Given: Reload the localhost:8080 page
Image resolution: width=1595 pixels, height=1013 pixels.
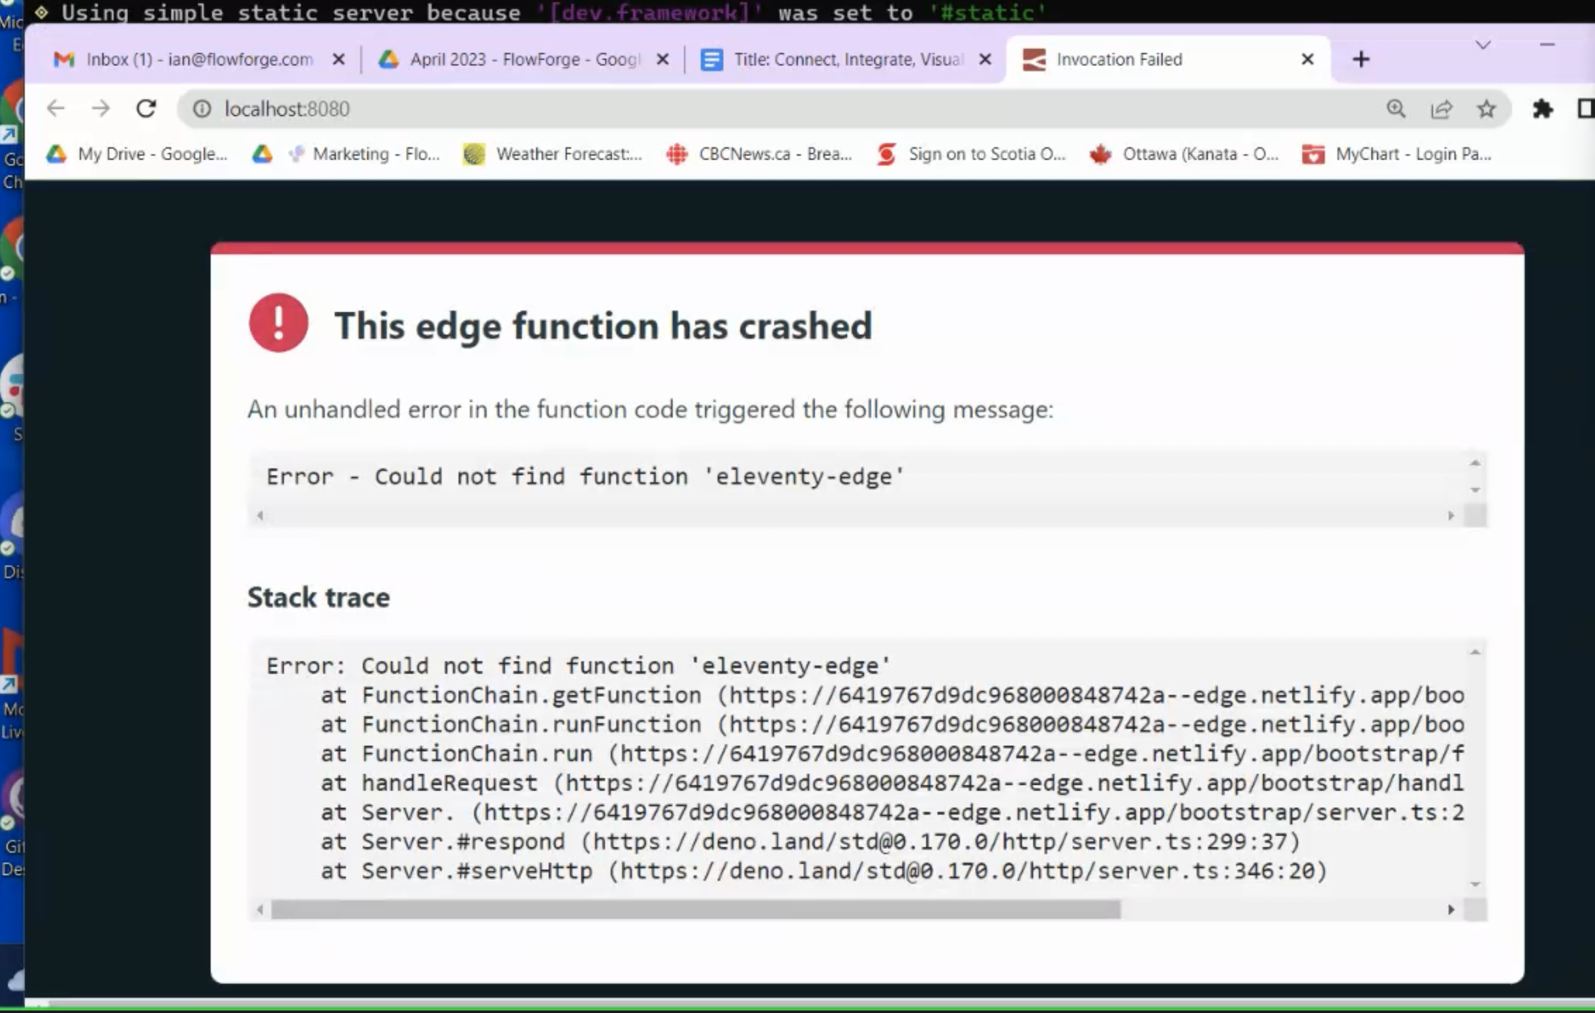Looking at the screenshot, I should pos(147,108).
